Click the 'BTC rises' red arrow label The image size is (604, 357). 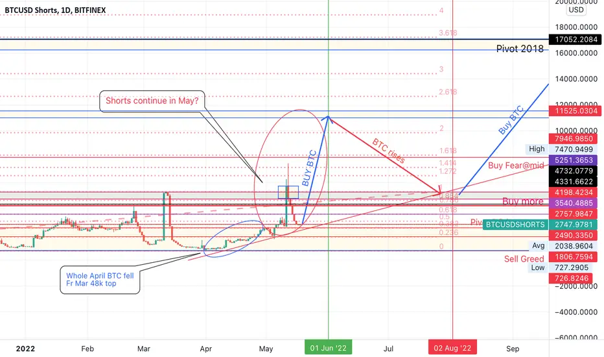click(388, 151)
